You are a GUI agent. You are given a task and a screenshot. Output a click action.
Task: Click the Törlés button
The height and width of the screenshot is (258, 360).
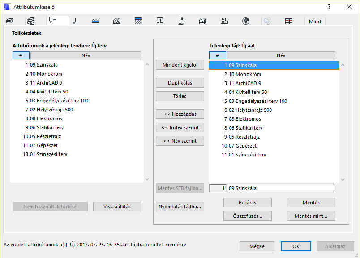tap(180, 96)
